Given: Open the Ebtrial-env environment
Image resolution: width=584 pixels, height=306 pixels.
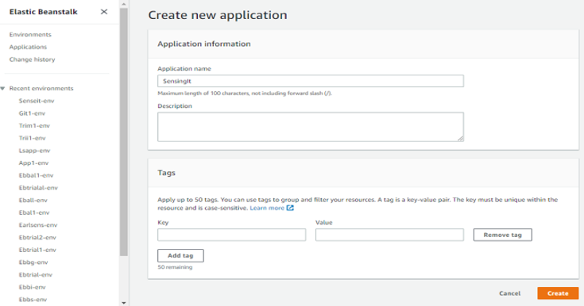Looking at the screenshot, I should [x=36, y=275].
